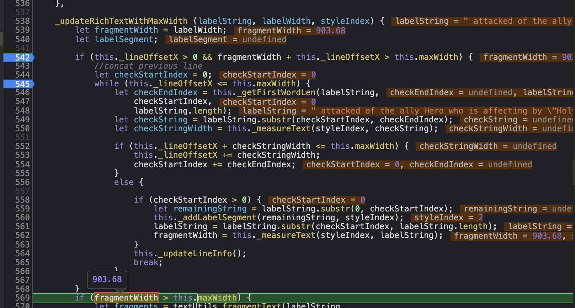This screenshot has height=308, width=575.
Task: Click the 'while' keyword on line 545
Action: coord(107,84)
